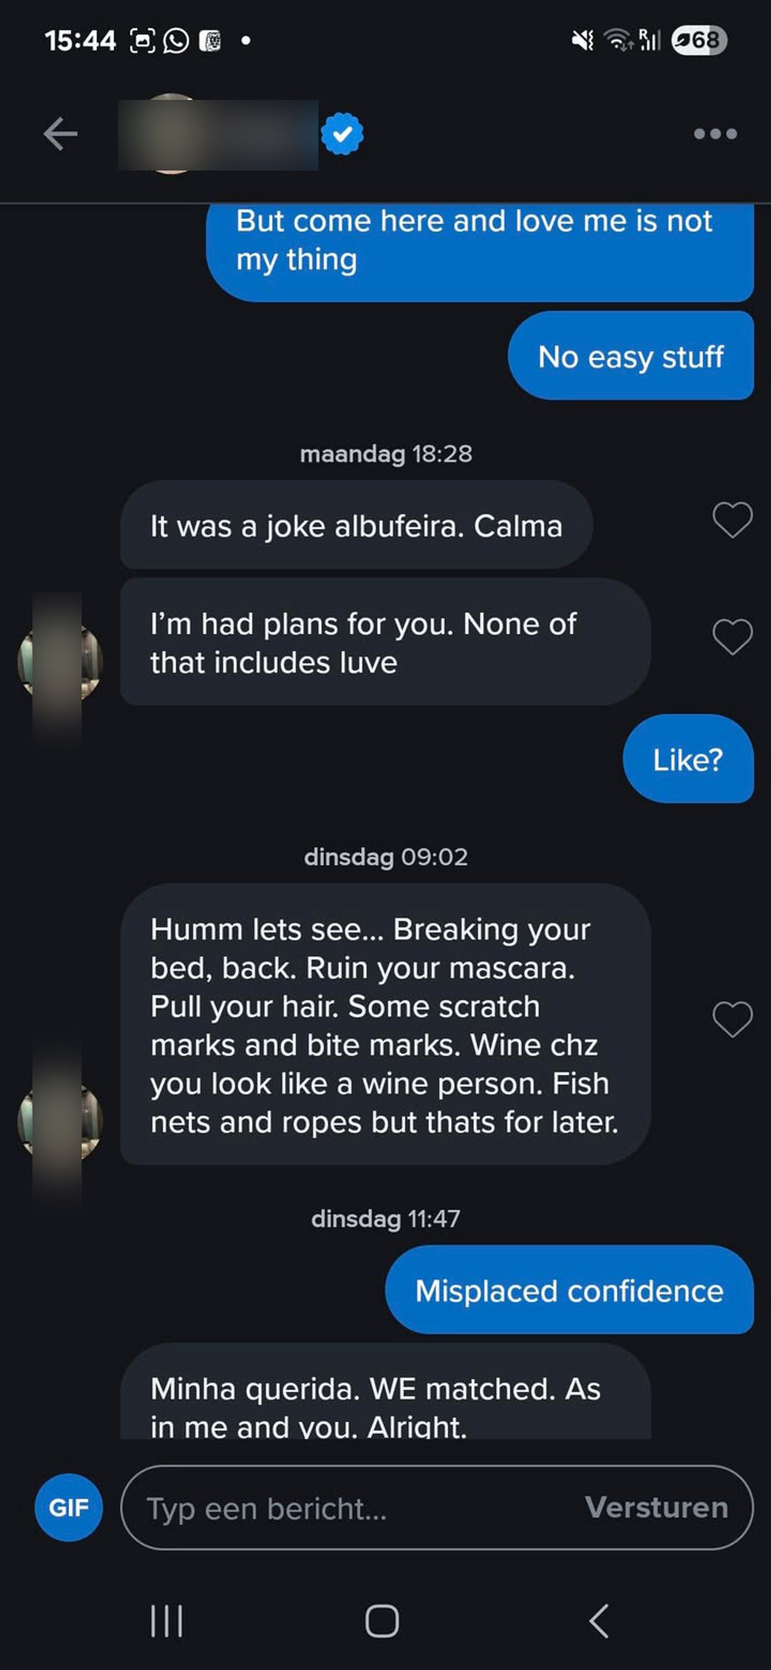Screen dimensions: 771x1670
Task: Tap the Android recent apps button
Action: (x=166, y=1621)
